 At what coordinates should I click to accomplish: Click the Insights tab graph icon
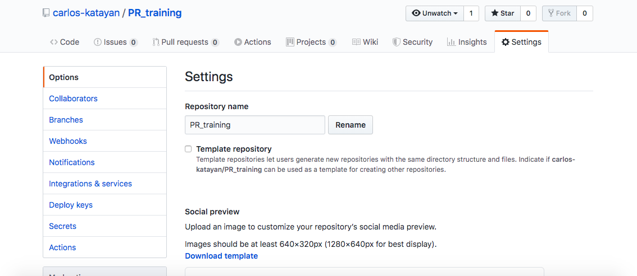point(451,42)
